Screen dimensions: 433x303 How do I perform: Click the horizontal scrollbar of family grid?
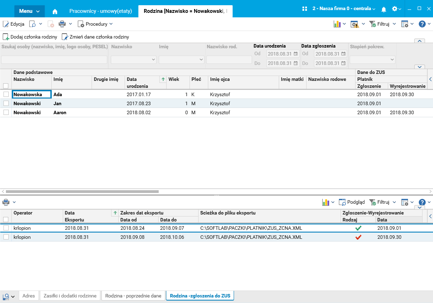82,191
